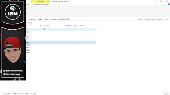Click MIDIS in the address path
The width and height of the screenshot is (170, 95).
(x=47, y=19)
